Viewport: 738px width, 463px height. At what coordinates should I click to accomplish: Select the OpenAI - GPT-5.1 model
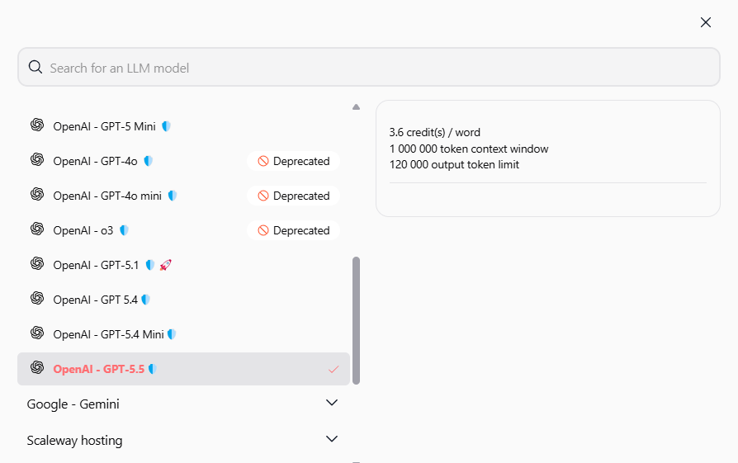point(96,265)
